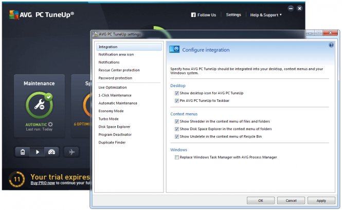
Task: Click 'Last run: Today' text
Action: (39, 129)
